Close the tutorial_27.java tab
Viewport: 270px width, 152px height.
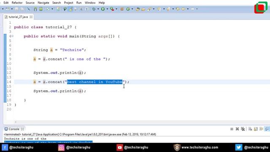click(31, 17)
